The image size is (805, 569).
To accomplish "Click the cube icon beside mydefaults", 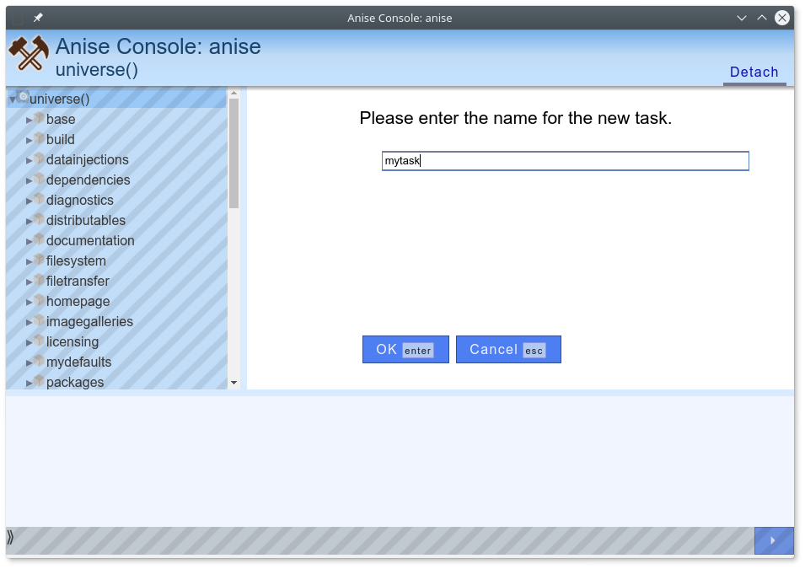I will coord(40,361).
